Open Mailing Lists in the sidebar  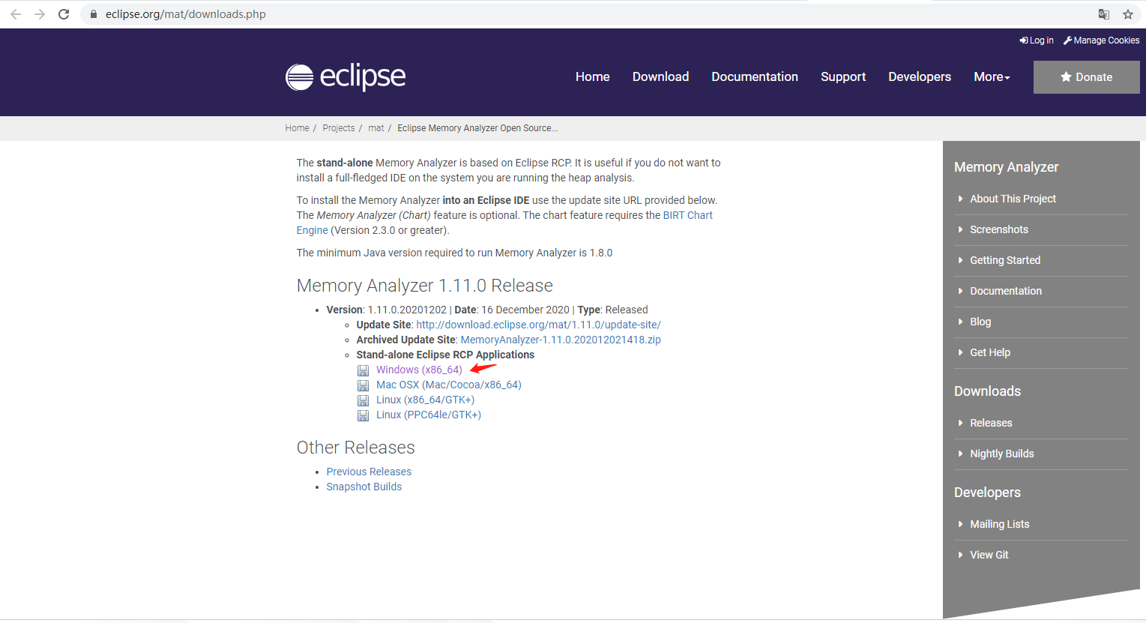click(x=1000, y=524)
